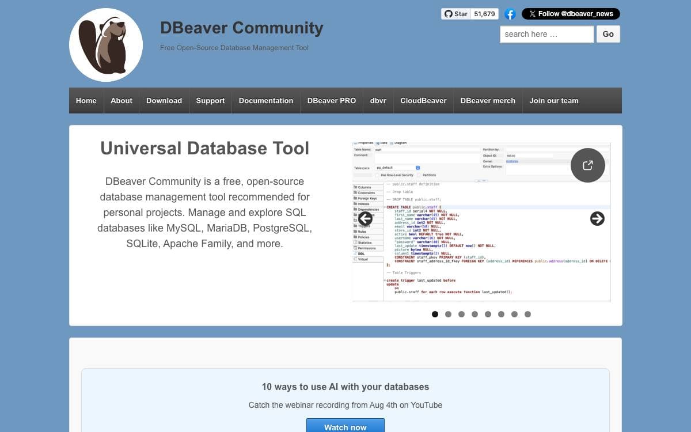Open the CloudBeaver menu item
Viewport: 691px width, 432px height.
[423, 100]
